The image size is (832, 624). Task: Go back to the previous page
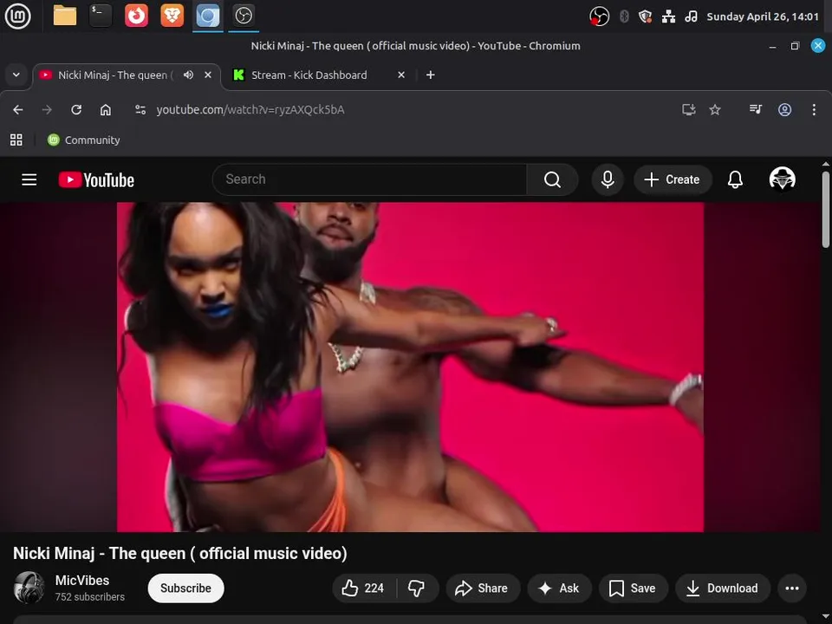pyautogui.click(x=18, y=110)
